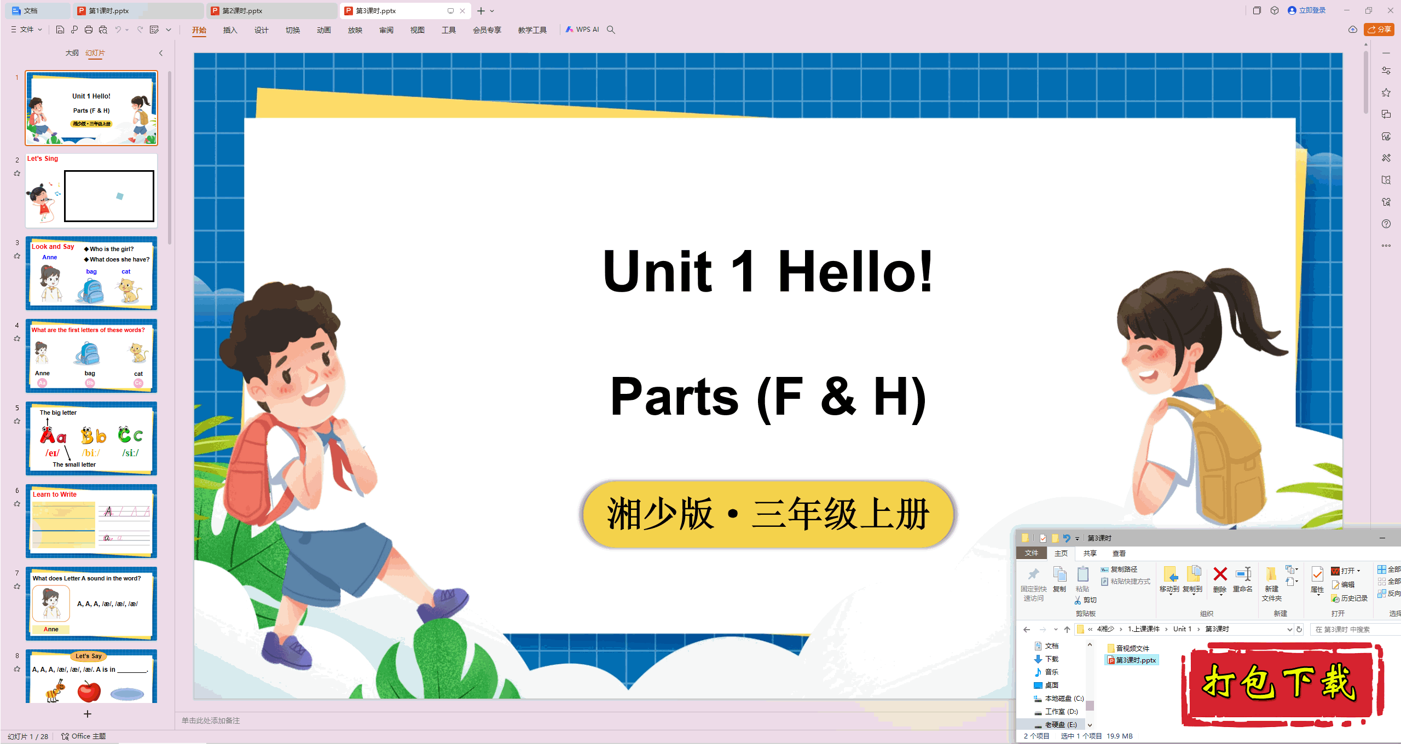Toggle animation star marker on slide 2

[x=17, y=173]
